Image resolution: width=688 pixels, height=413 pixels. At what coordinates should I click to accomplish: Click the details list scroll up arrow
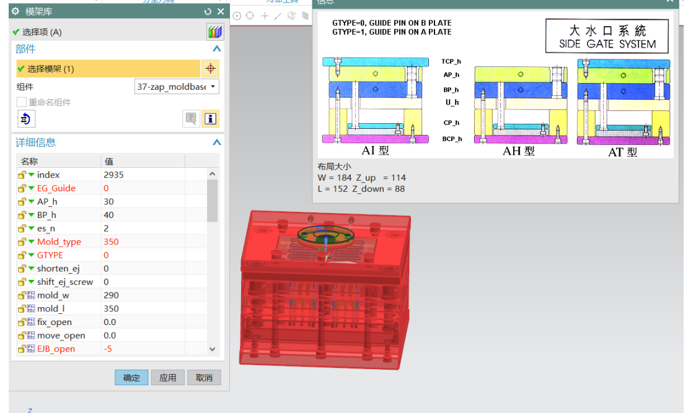point(213,174)
